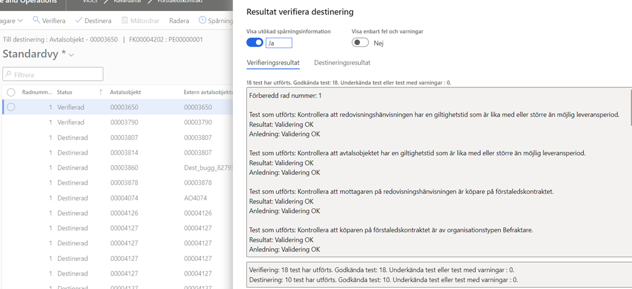Screen dimensions: 632x289
Task: Click extern value Dest_bugg_82793
Action: point(208,168)
